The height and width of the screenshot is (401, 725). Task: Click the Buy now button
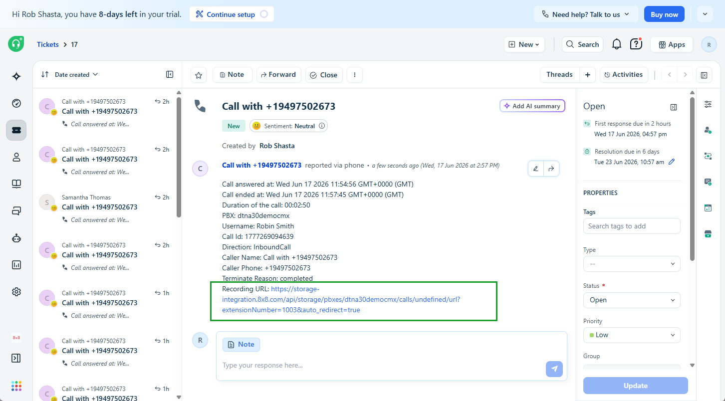coord(664,14)
